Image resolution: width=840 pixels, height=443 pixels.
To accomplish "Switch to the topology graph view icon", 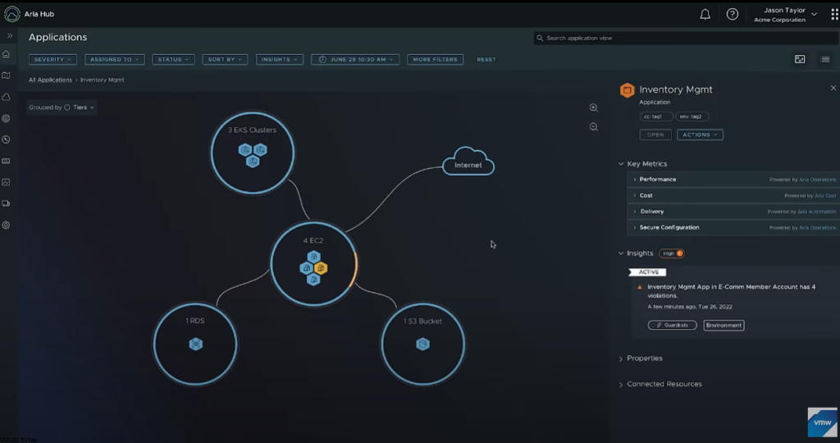I will [800, 59].
